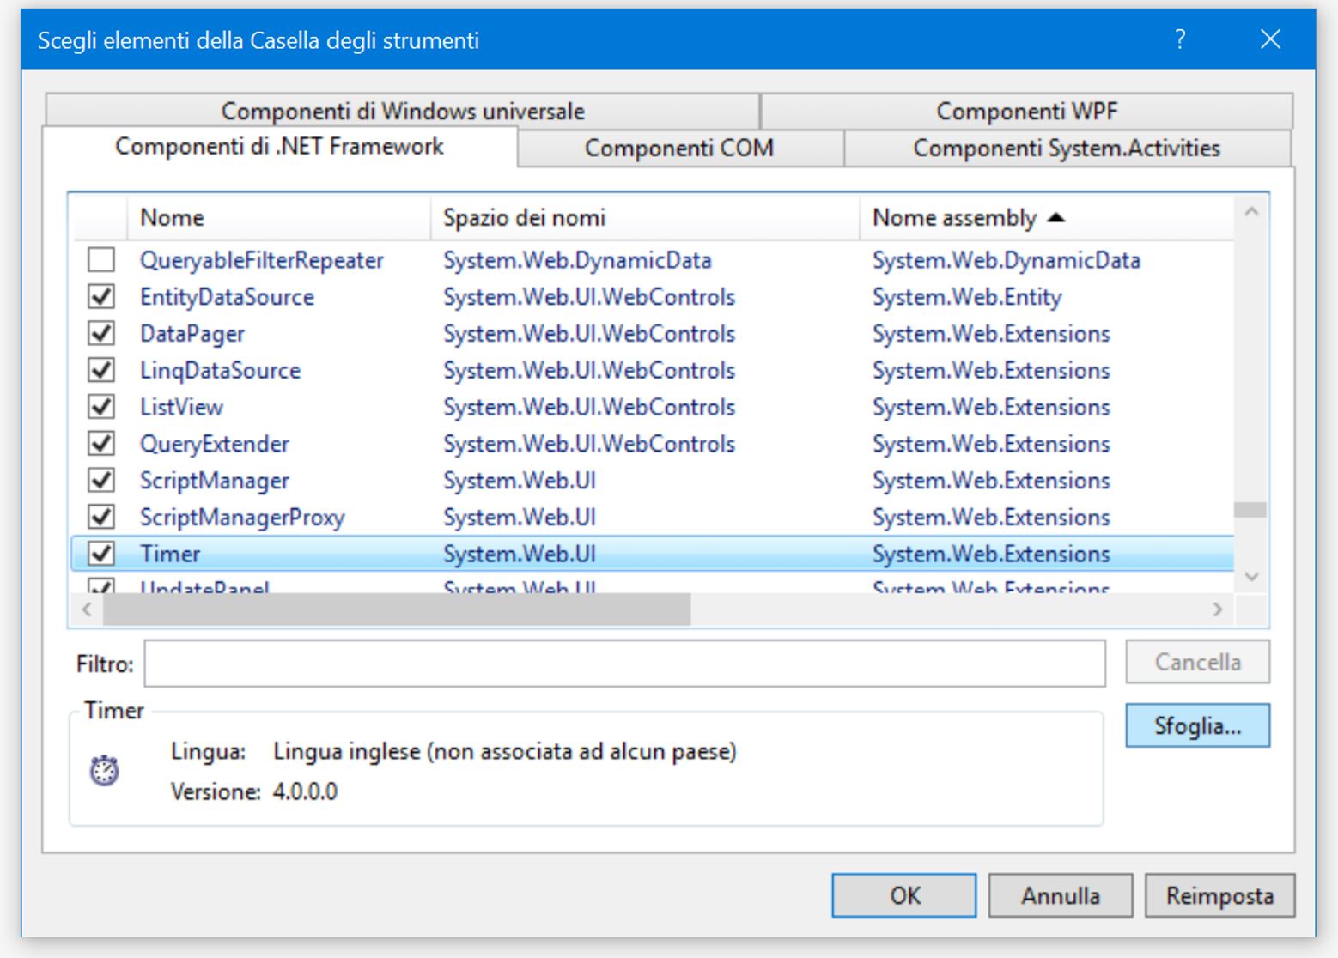The width and height of the screenshot is (1338, 958).
Task: Open the Componenti WPF tab
Action: tap(1027, 111)
